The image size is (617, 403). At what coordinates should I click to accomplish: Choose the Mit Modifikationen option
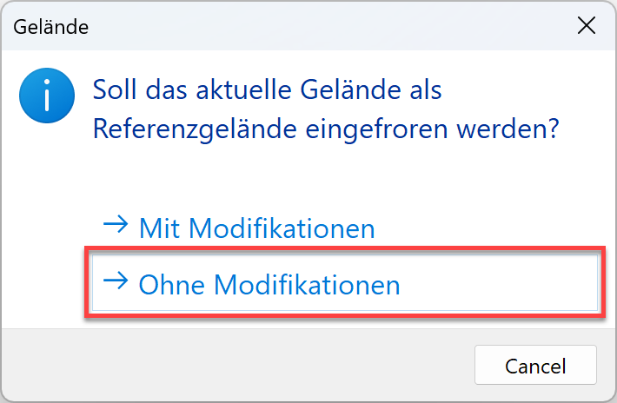(x=256, y=228)
